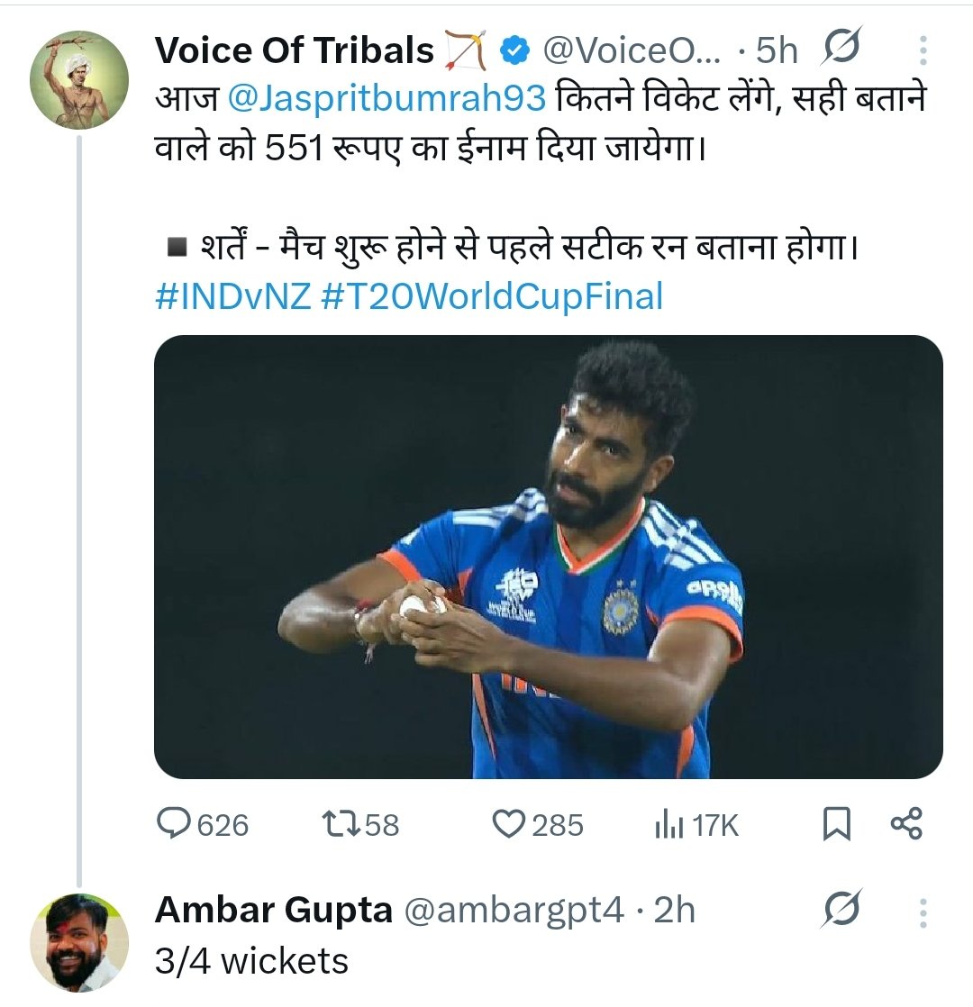Open Grok icon on Voice Of Tribals tweet
The width and height of the screenshot is (973, 1007).
(842, 50)
